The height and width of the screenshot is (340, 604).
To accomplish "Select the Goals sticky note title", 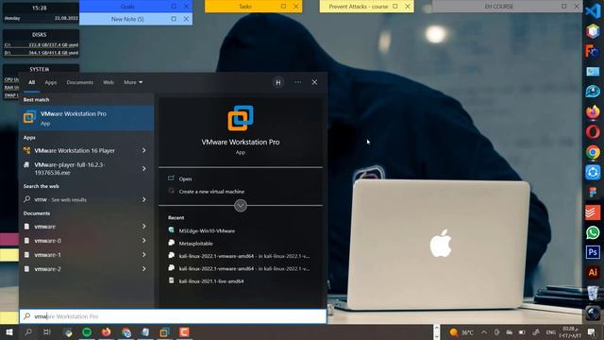I will coord(127,7).
